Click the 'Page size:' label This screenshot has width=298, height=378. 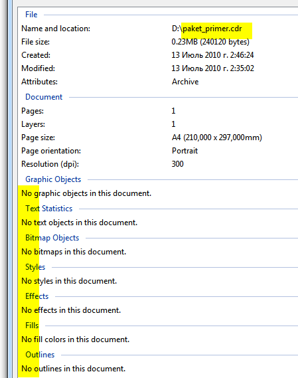tap(38, 138)
